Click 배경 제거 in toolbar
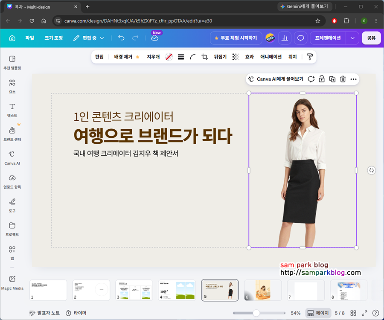The image size is (384, 320). pyautogui.click(x=127, y=57)
